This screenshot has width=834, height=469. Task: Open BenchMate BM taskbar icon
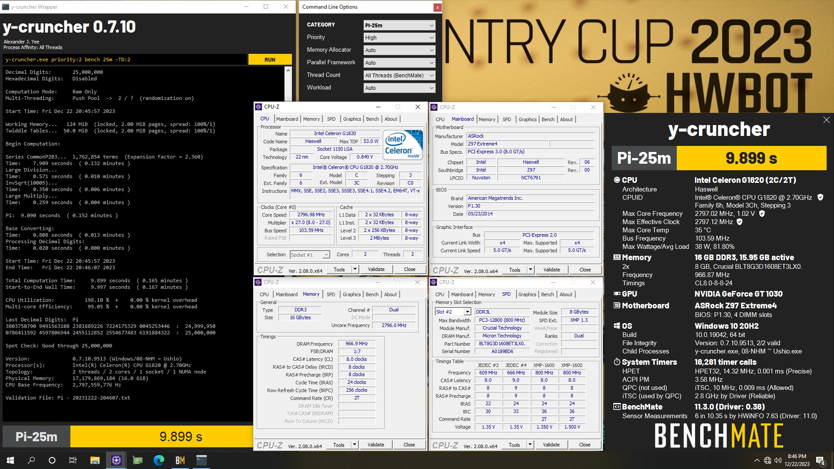[180, 460]
